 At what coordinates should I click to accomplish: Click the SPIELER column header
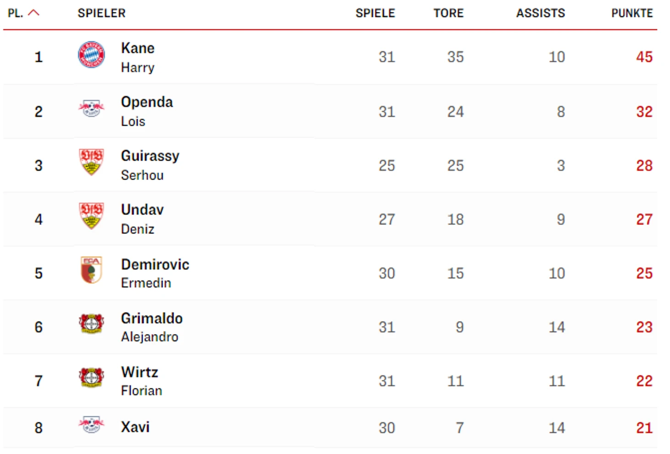tap(101, 13)
